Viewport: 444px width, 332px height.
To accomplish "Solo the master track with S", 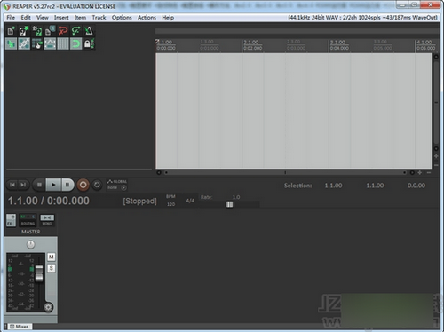I will click(52, 268).
